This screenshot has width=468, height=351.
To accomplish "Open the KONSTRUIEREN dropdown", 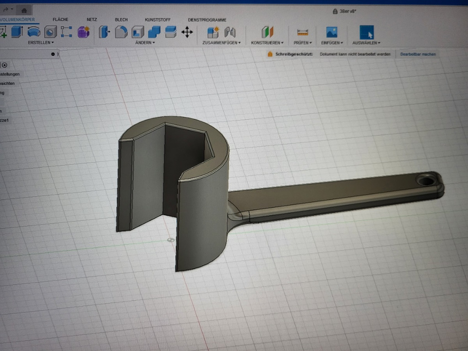I will pyautogui.click(x=267, y=43).
